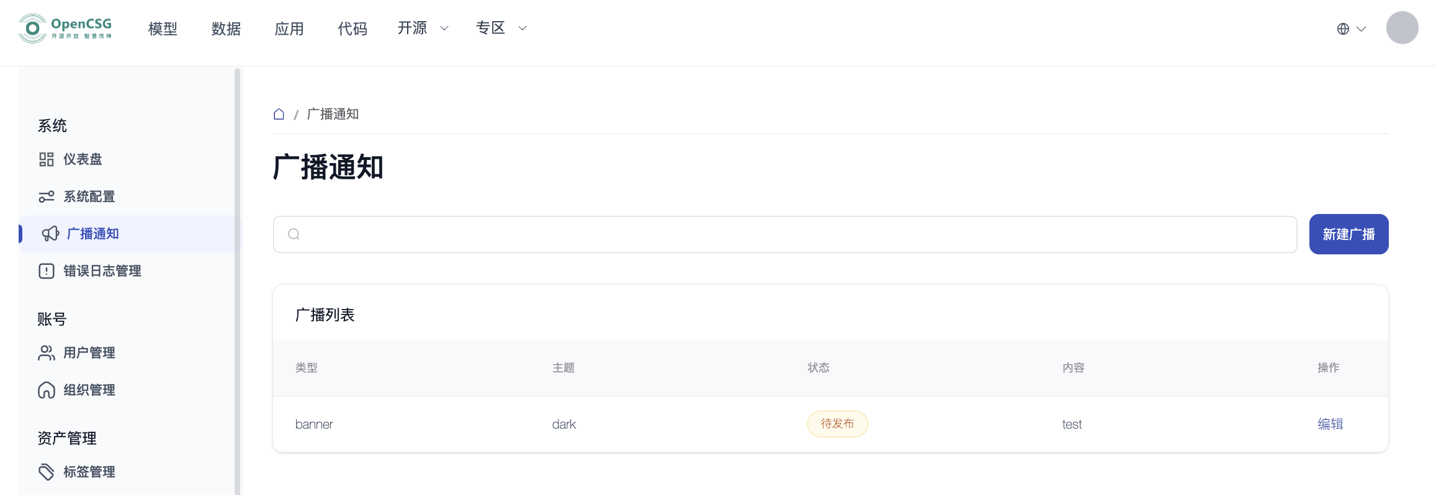
Task: Click the user management people icon
Action: [x=47, y=353]
